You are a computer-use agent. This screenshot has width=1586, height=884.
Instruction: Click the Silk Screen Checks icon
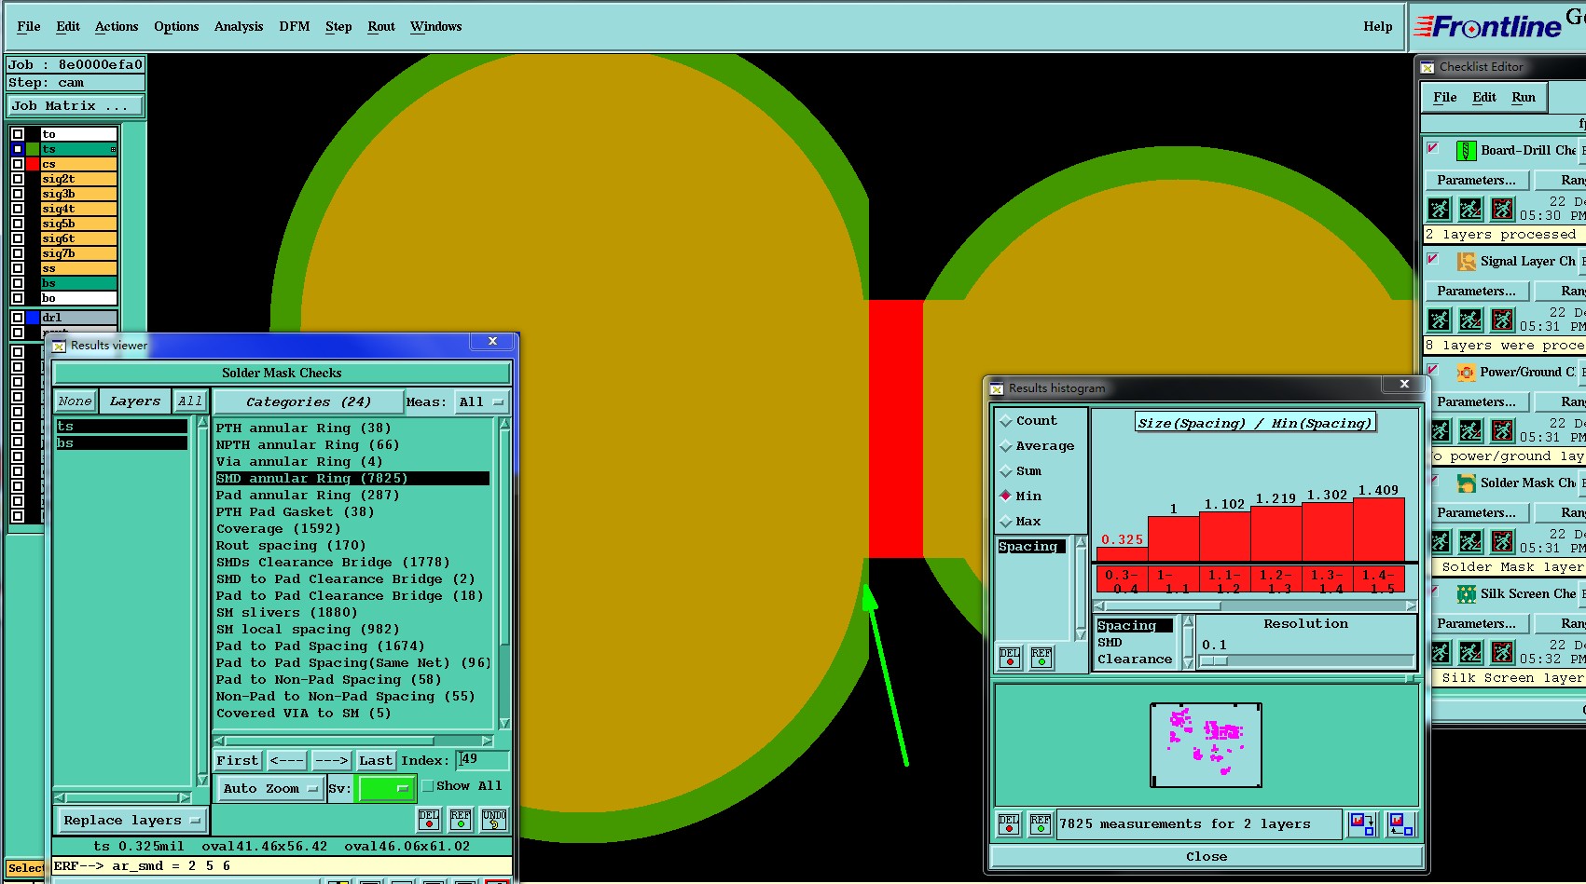(1467, 593)
